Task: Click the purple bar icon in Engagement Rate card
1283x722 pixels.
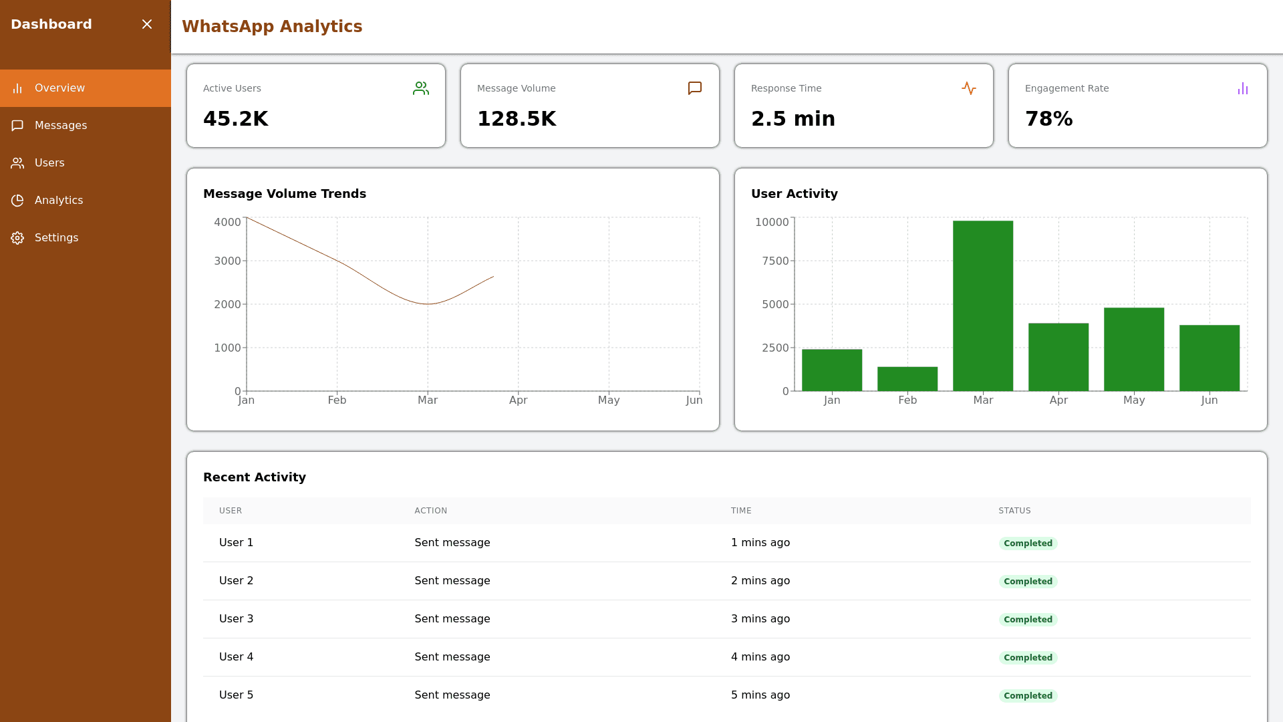Action: (1243, 88)
